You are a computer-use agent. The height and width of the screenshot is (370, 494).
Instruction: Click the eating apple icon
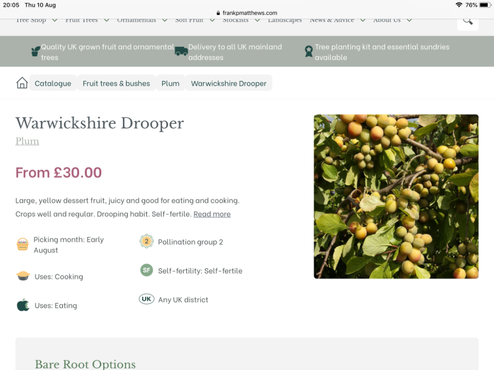[x=23, y=305]
